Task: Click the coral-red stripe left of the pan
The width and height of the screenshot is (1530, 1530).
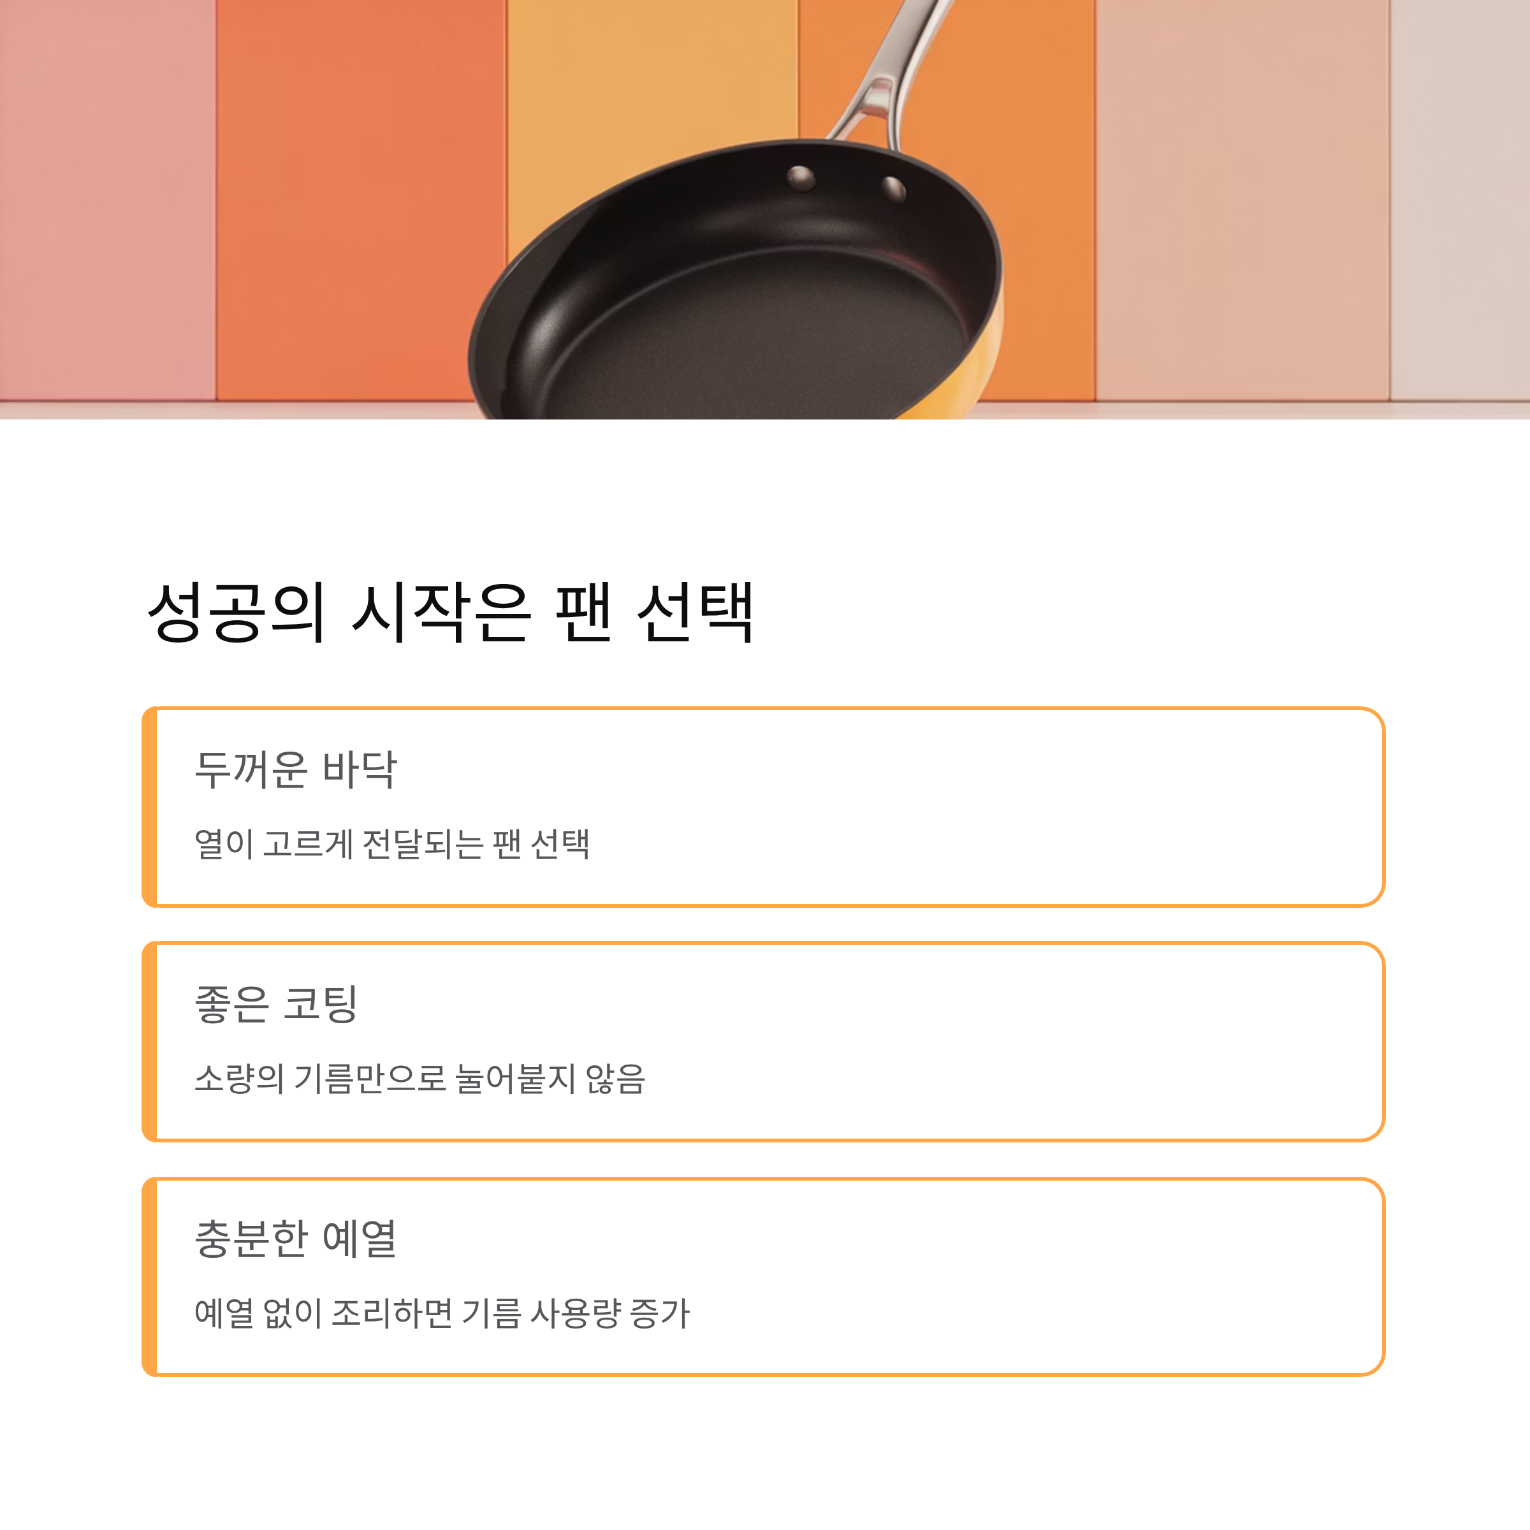Action: [360, 198]
